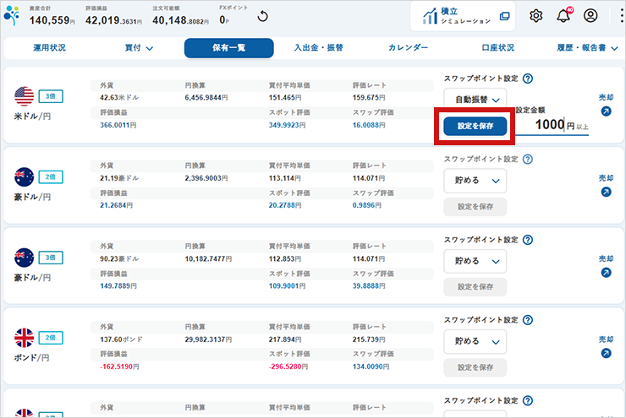Click the 134.0090円 swap valuation
The image size is (626, 418).
pos(371,366)
